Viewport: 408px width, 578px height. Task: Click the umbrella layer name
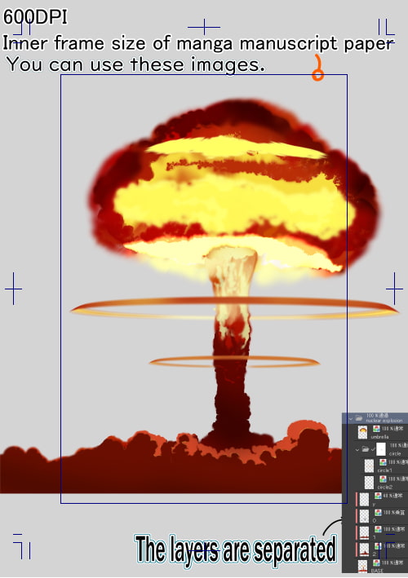pyautogui.click(x=380, y=437)
